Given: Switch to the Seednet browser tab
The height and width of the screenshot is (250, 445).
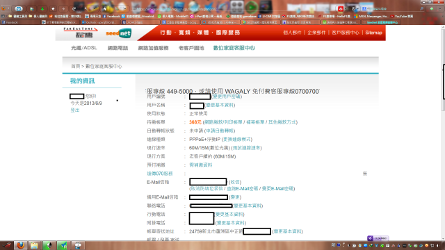Looking at the screenshot, I should tap(382, 22).
